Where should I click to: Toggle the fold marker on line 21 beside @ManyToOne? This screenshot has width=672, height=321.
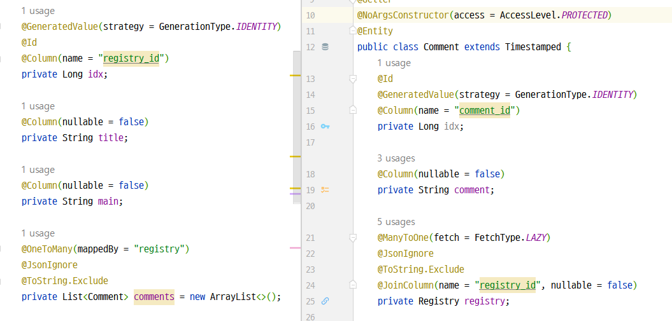(353, 238)
